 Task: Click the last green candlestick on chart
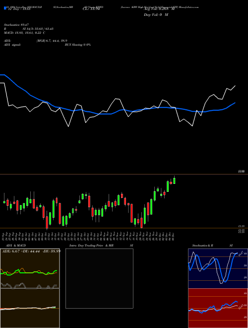coord(174,180)
